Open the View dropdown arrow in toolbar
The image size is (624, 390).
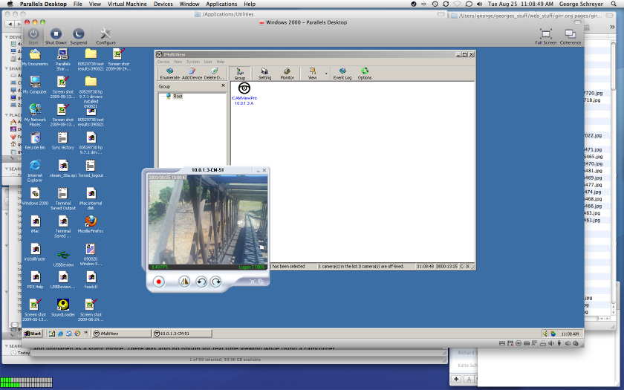326,74
